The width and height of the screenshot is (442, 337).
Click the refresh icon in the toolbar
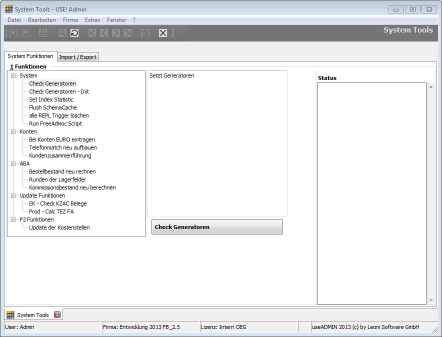click(x=74, y=33)
